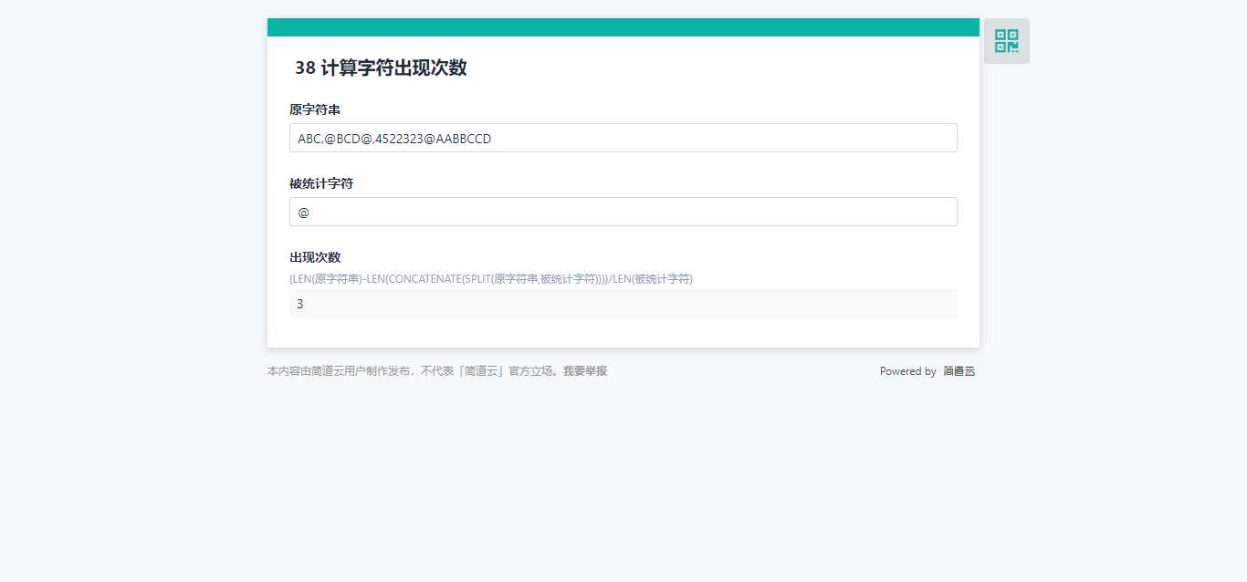Click the 出现次数 field label
The image size is (1247, 582).
[315, 257]
